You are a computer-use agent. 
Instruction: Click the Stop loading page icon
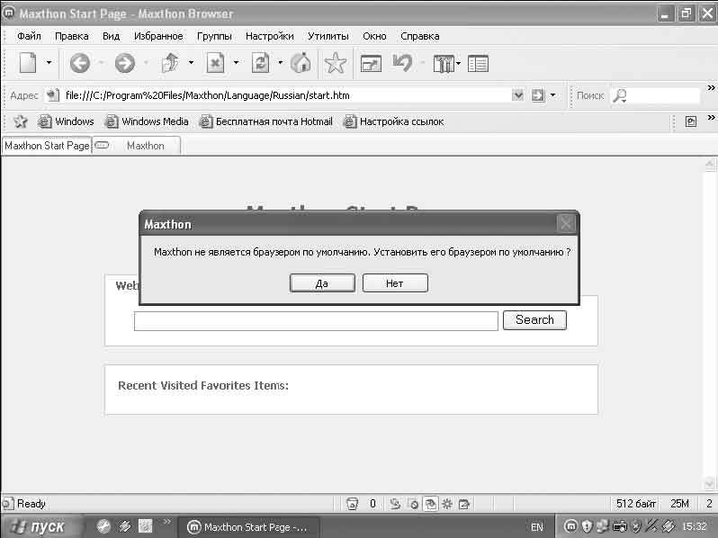215,63
